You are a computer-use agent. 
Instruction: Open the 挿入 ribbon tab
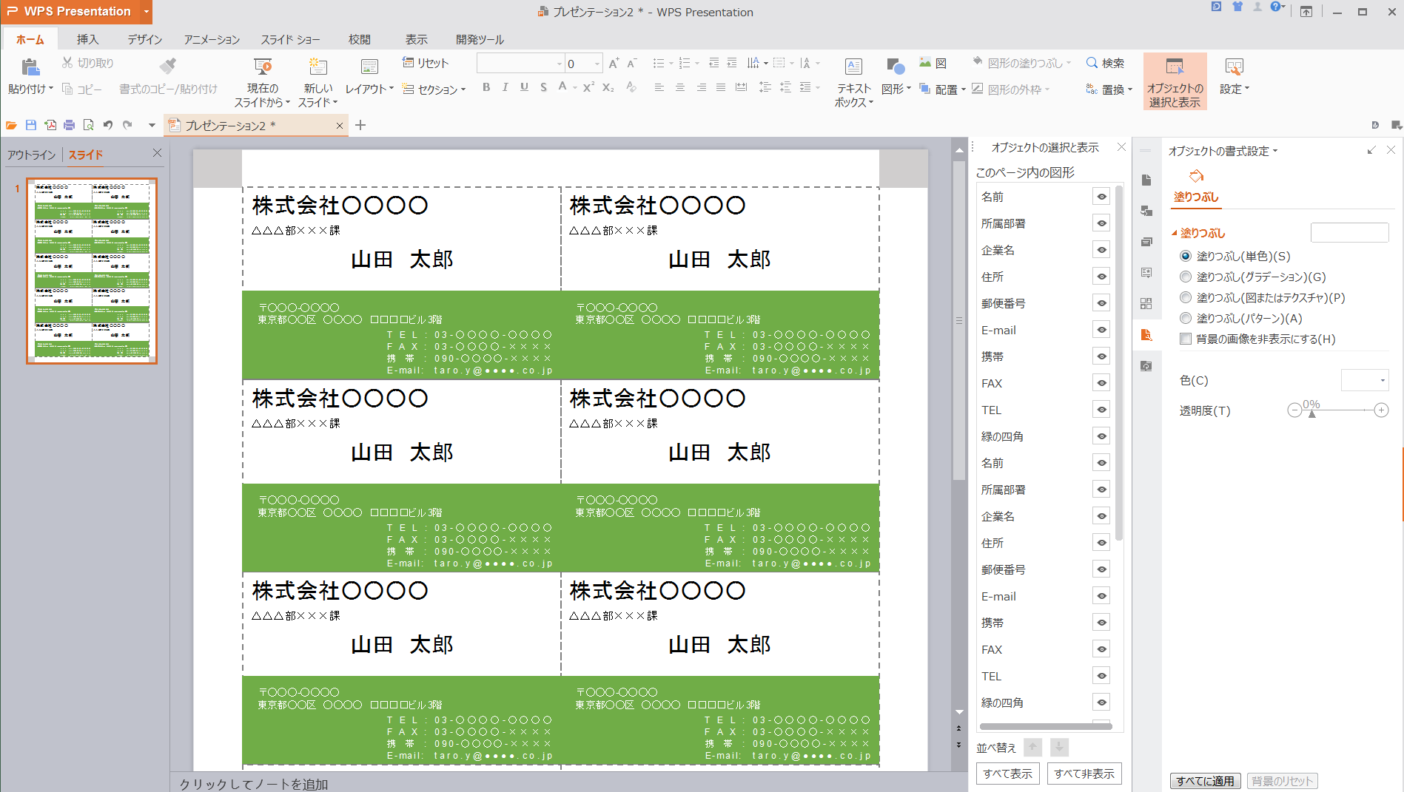coord(87,39)
